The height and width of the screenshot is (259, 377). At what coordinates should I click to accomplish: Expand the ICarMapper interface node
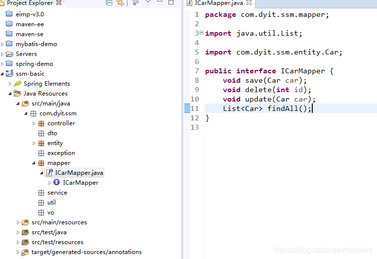pos(49,183)
